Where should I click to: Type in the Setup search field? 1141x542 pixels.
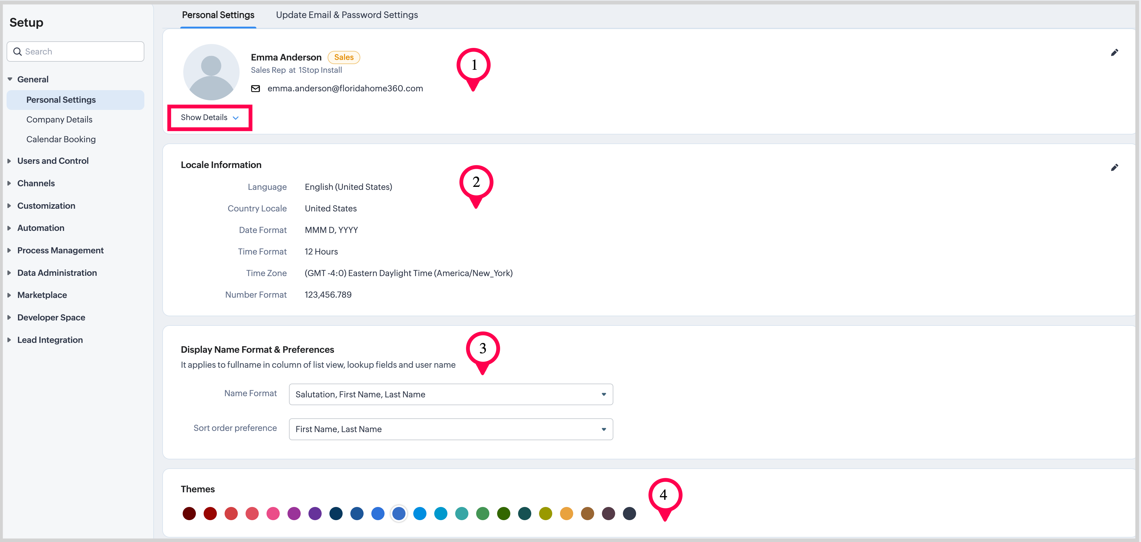pos(82,52)
